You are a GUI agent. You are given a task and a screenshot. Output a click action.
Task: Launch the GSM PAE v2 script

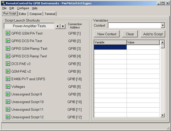(x=8, y=71)
